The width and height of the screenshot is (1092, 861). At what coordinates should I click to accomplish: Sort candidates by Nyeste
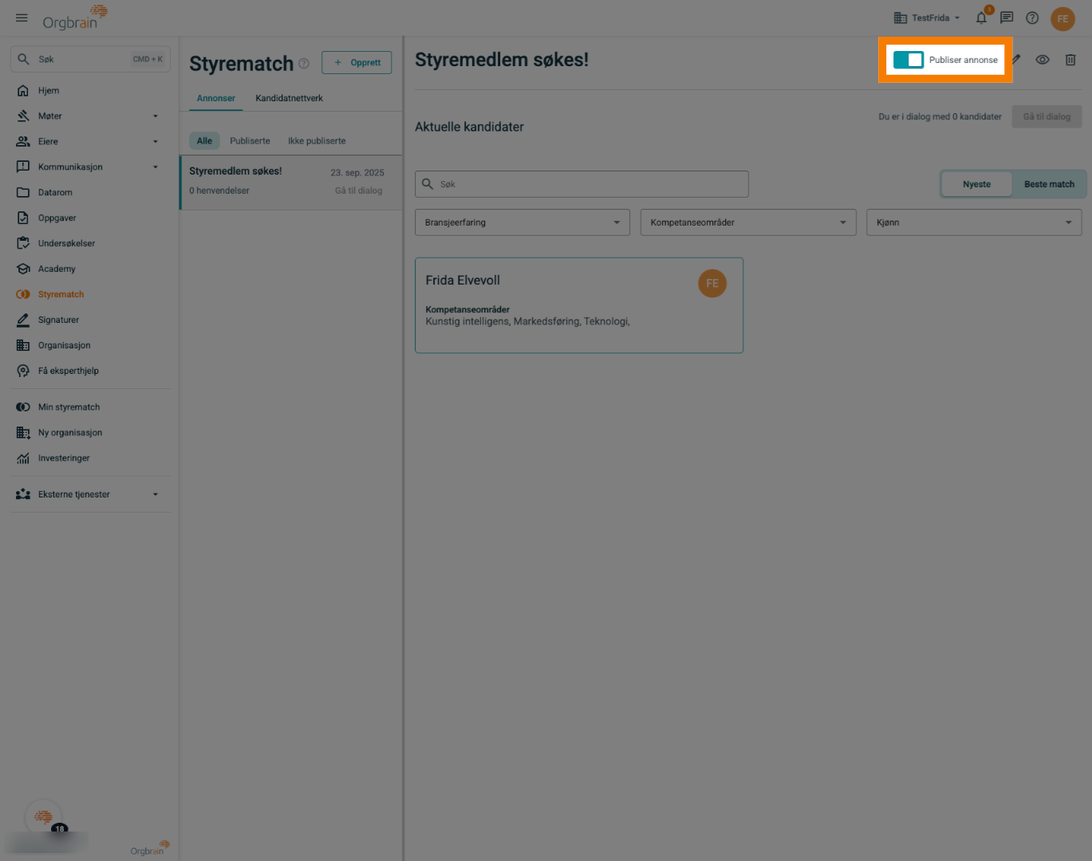pyautogui.click(x=976, y=184)
